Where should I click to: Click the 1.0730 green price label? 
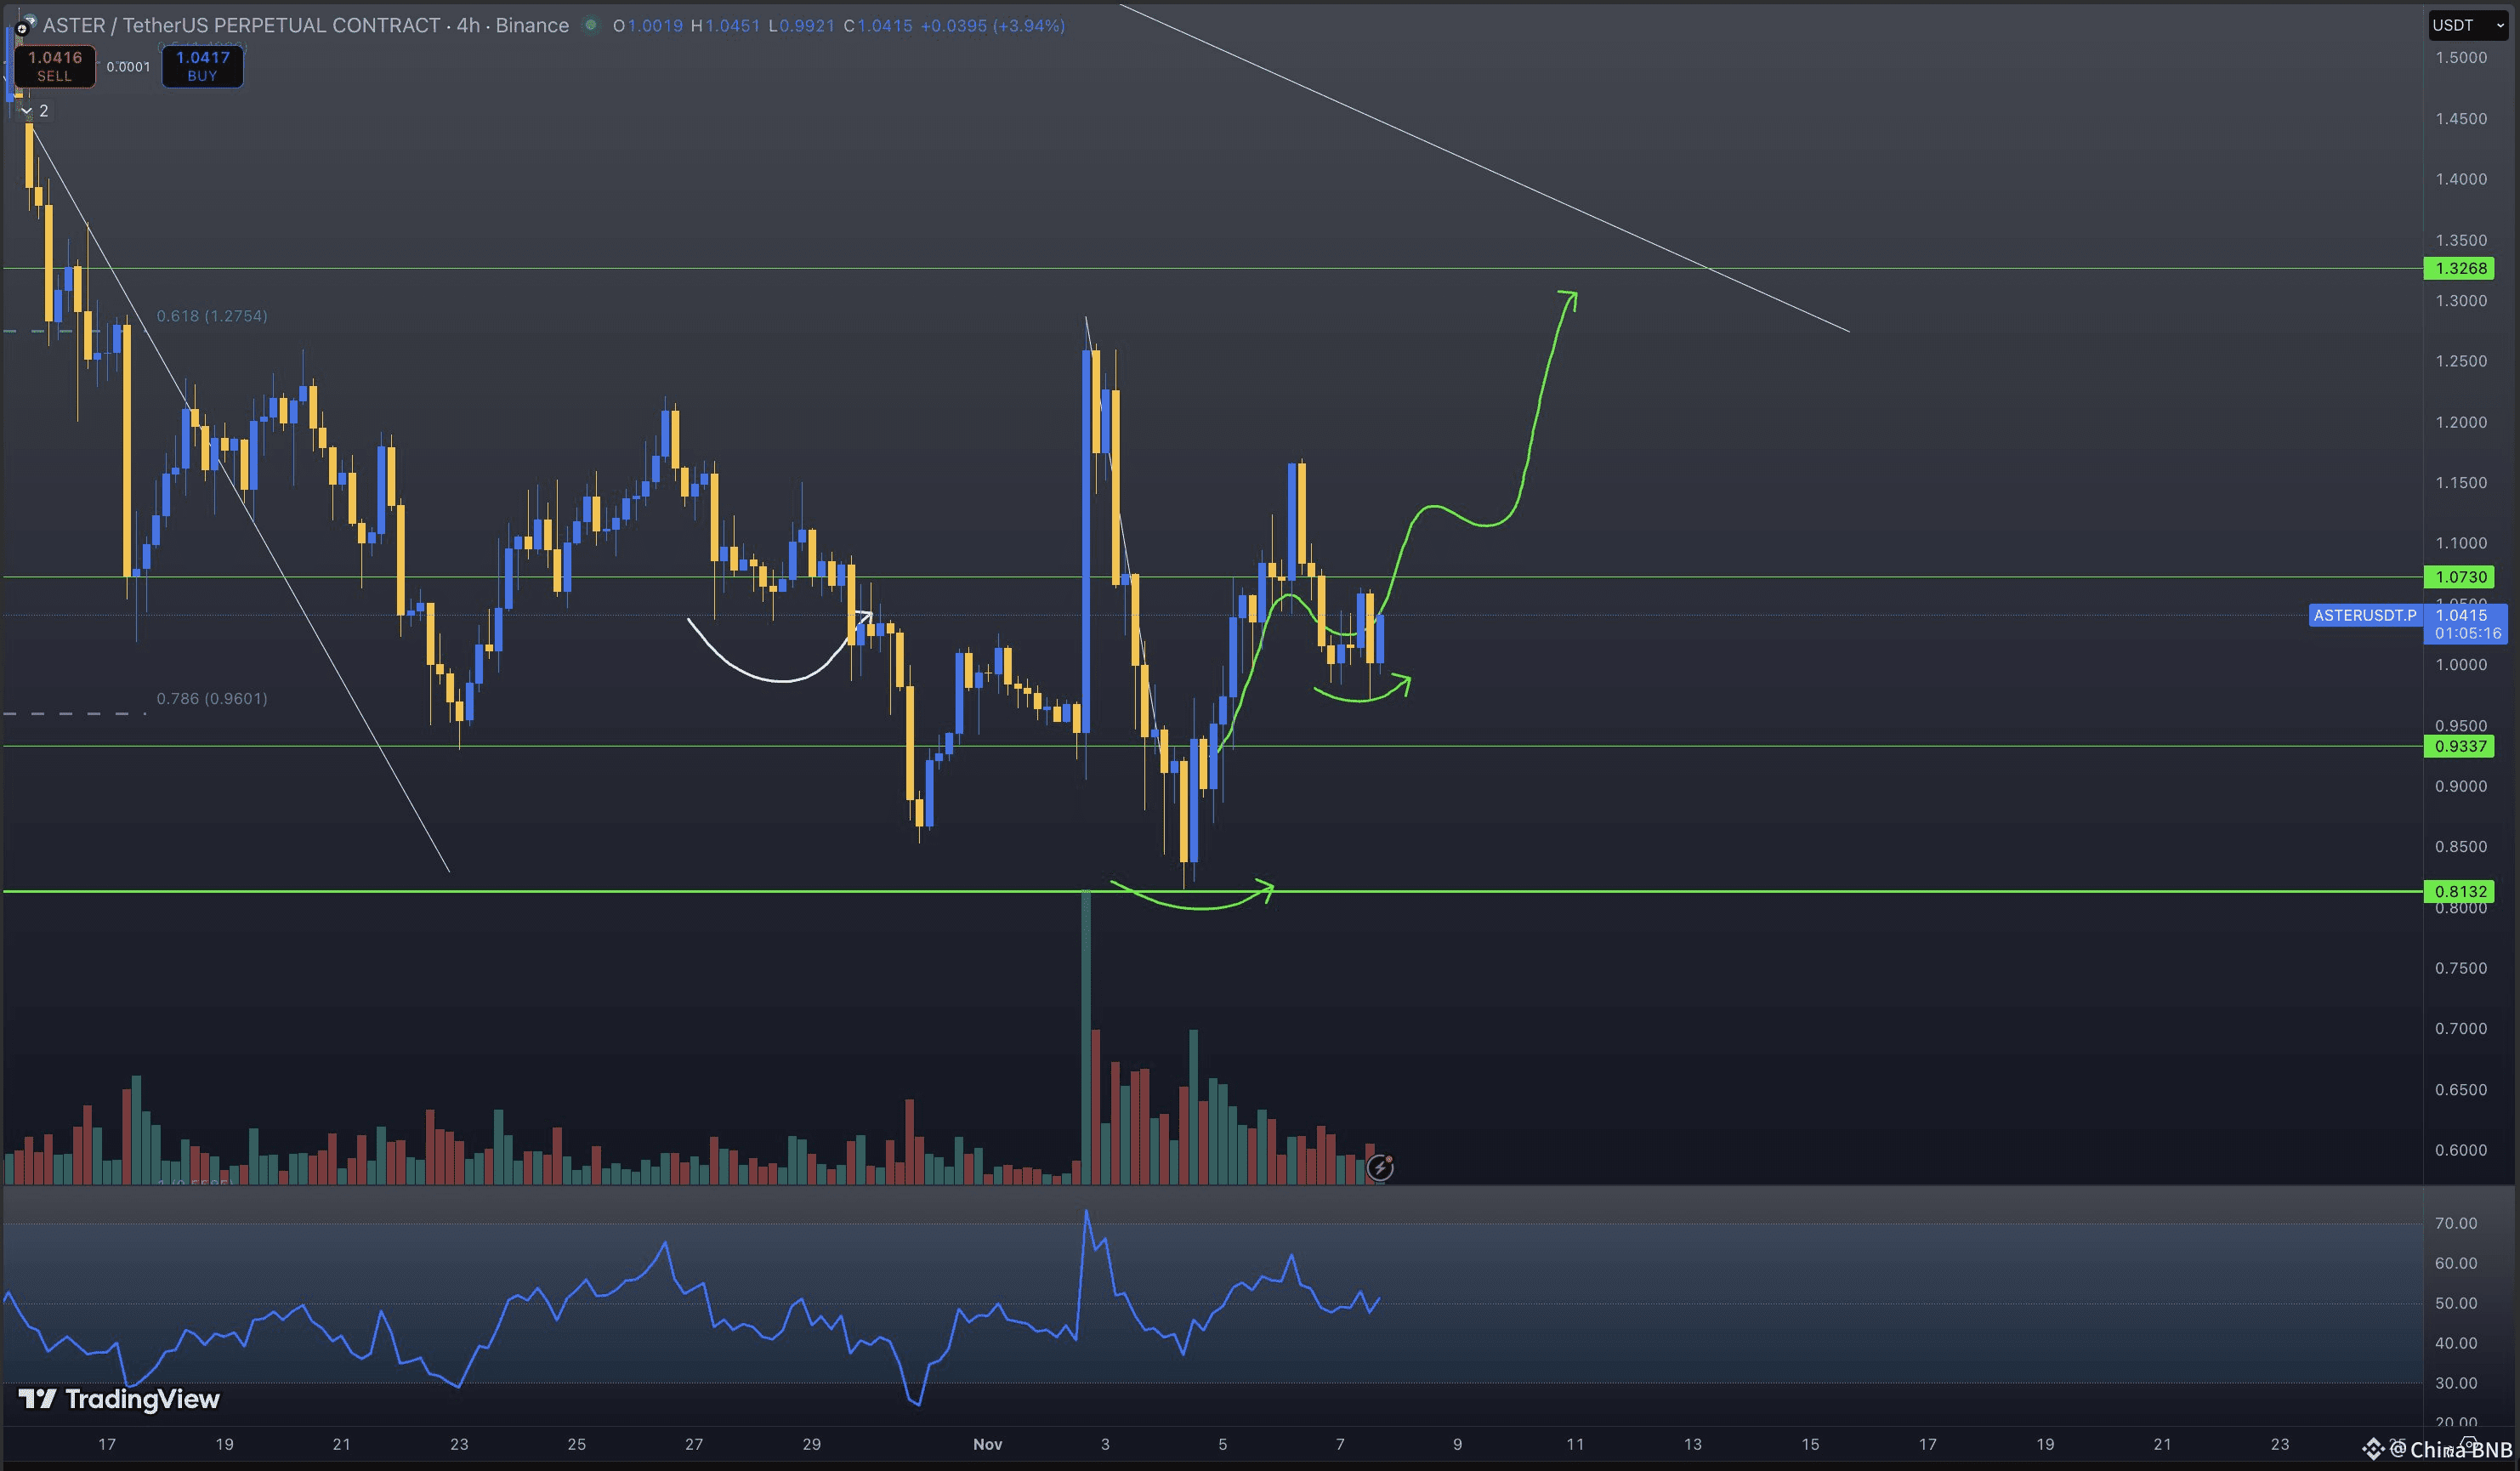coord(2459,577)
